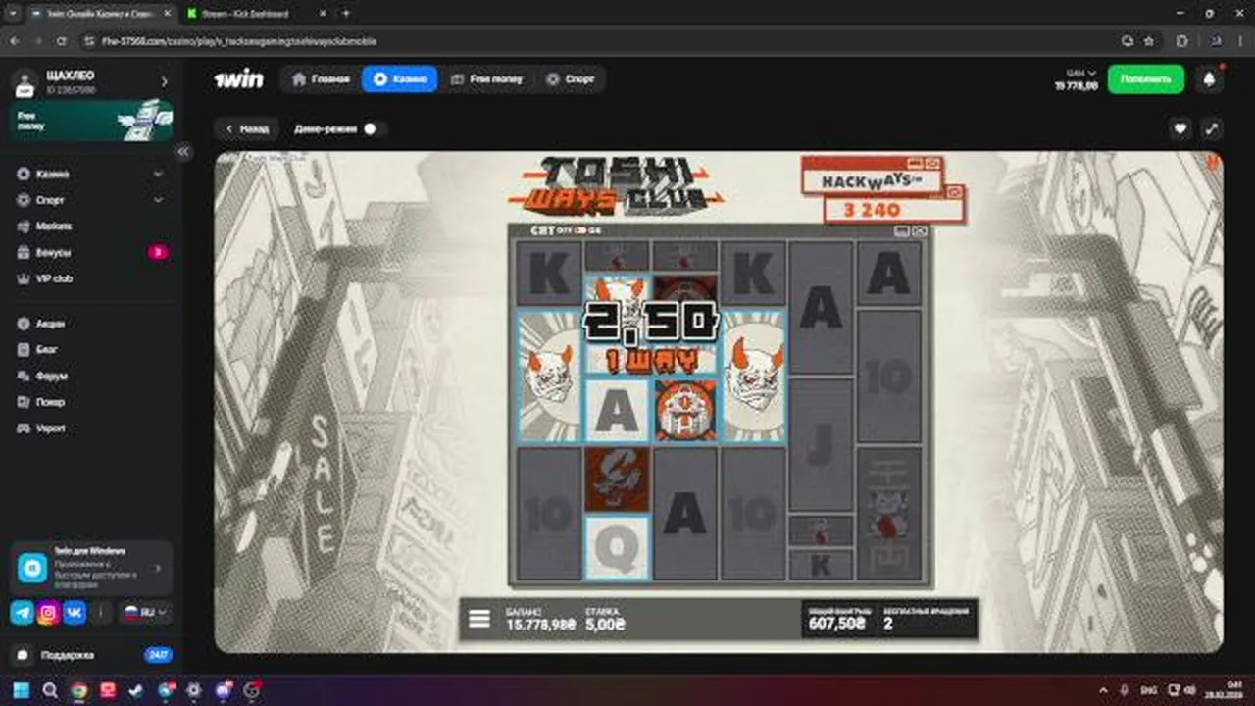This screenshot has width=1255, height=706.
Task: Click the green Пополнить deposit button
Action: (x=1145, y=79)
